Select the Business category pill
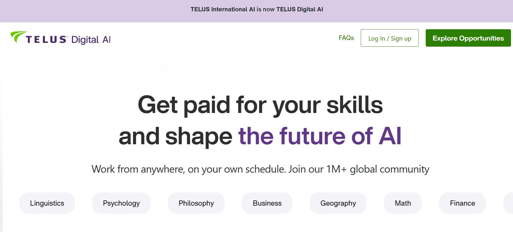Image resolution: width=513 pixels, height=232 pixels. tap(267, 203)
